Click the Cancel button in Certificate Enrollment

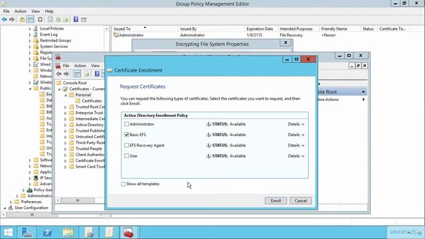click(301, 200)
